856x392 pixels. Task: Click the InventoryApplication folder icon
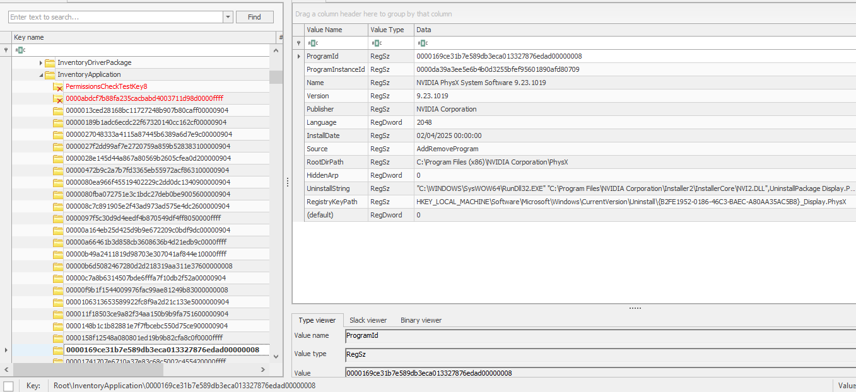(x=49, y=74)
